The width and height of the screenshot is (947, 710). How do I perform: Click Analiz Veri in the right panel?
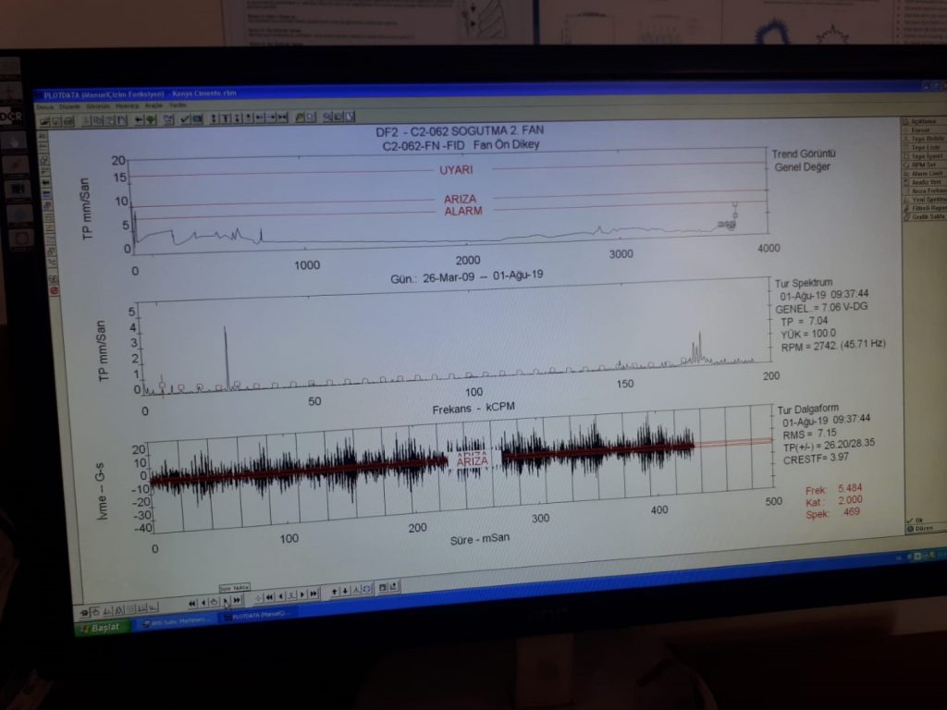coord(924,182)
